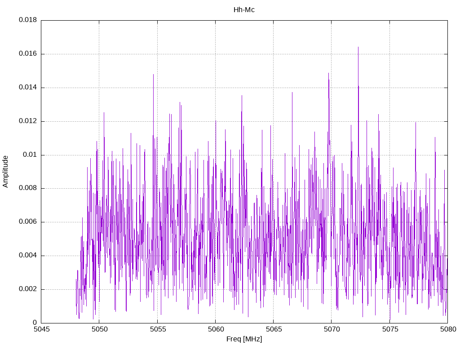Click the 0.006 y-axis tick label

[x=28, y=222]
